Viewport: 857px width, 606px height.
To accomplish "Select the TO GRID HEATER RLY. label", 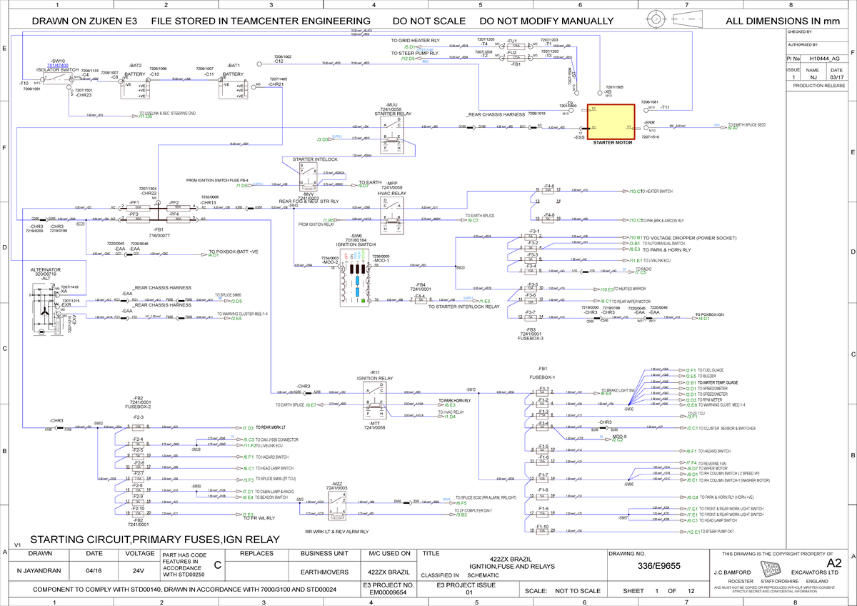I will point(416,40).
